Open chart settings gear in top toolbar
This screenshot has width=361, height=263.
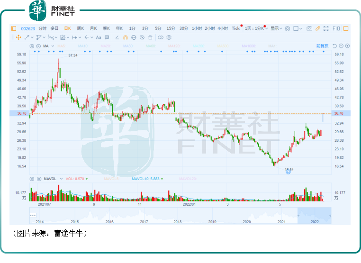tap(287, 28)
